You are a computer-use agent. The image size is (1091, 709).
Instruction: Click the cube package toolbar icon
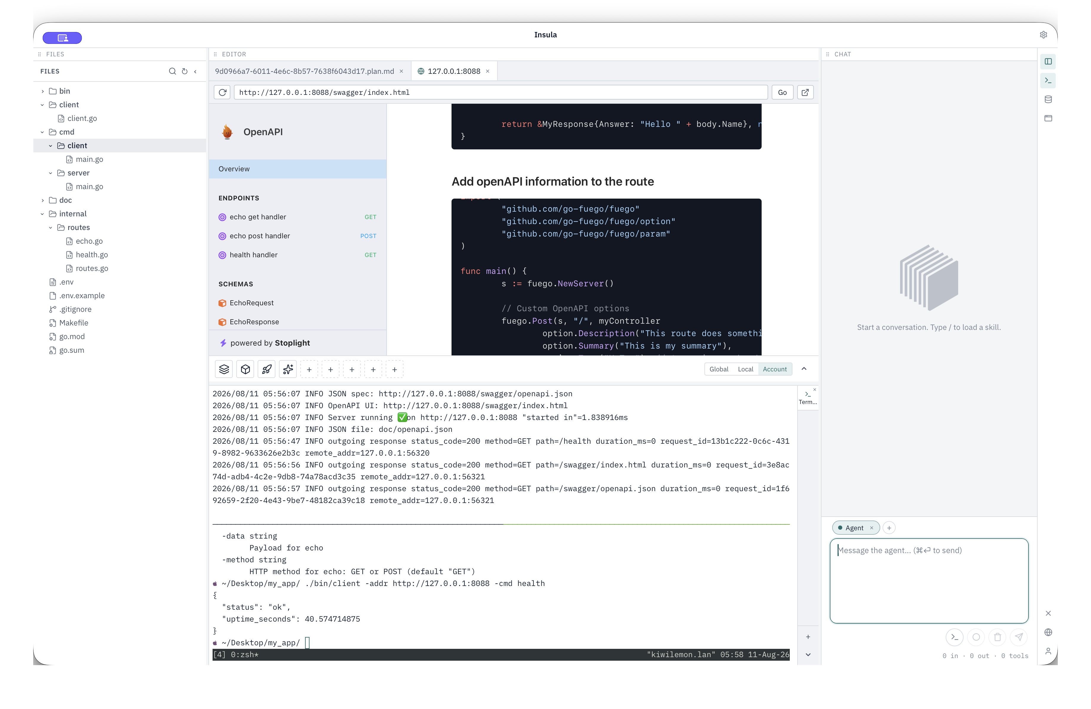point(245,369)
